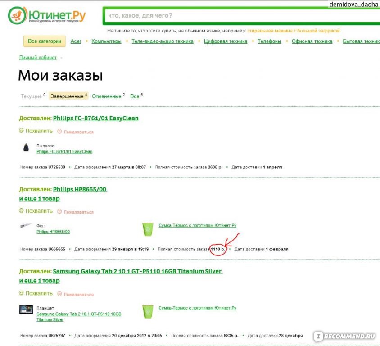
Task: Open order title 'Samsung Galaxy Tab 2 10.1 GT-P5110'
Action: pyautogui.click(x=137, y=271)
